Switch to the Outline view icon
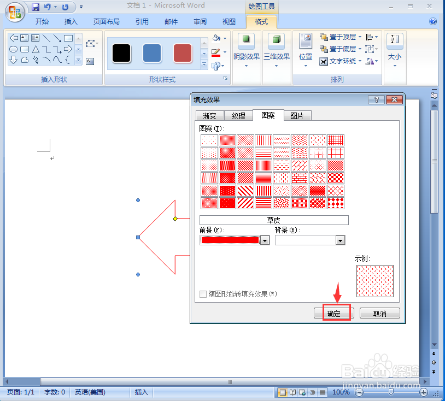Viewport: 445px width, 401px height. click(313, 392)
